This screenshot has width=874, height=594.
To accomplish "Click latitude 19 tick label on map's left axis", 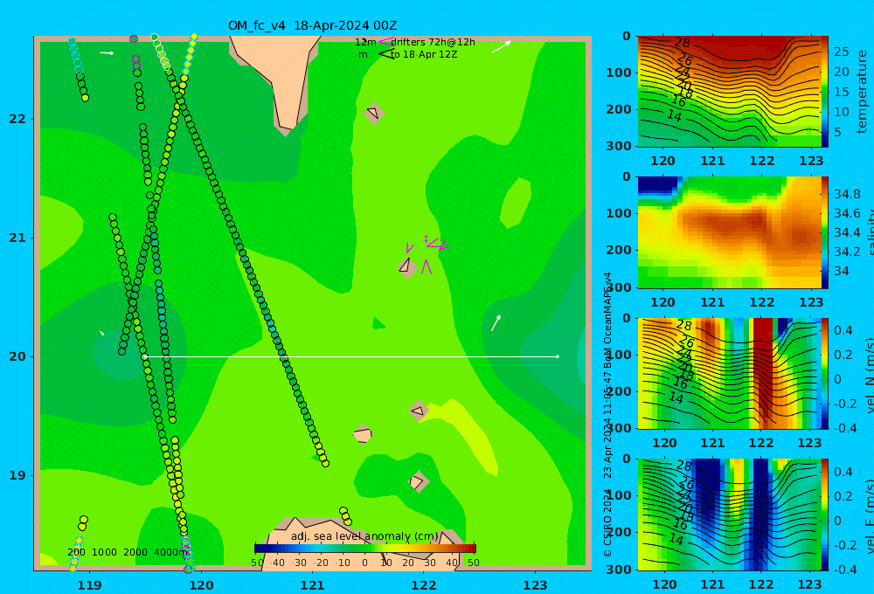I will (x=17, y=475).
